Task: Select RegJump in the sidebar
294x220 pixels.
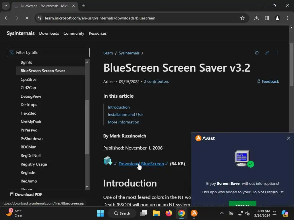Action: 29,181
